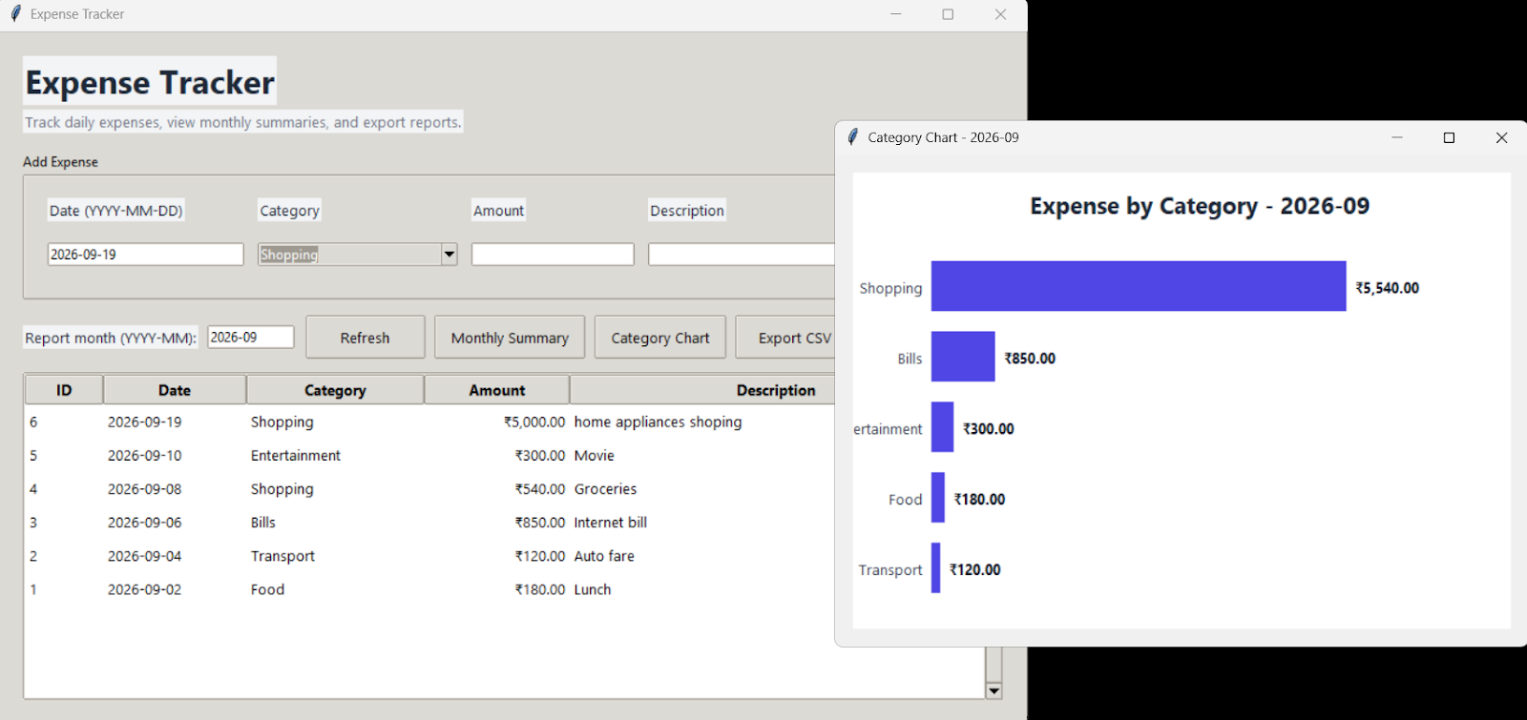
Task: Click the 2026-09-06 date cell
Action: coord(145,523)
